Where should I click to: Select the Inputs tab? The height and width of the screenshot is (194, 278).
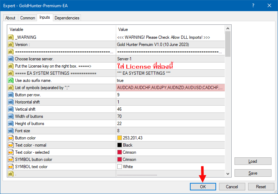click(x=45, y=17)
